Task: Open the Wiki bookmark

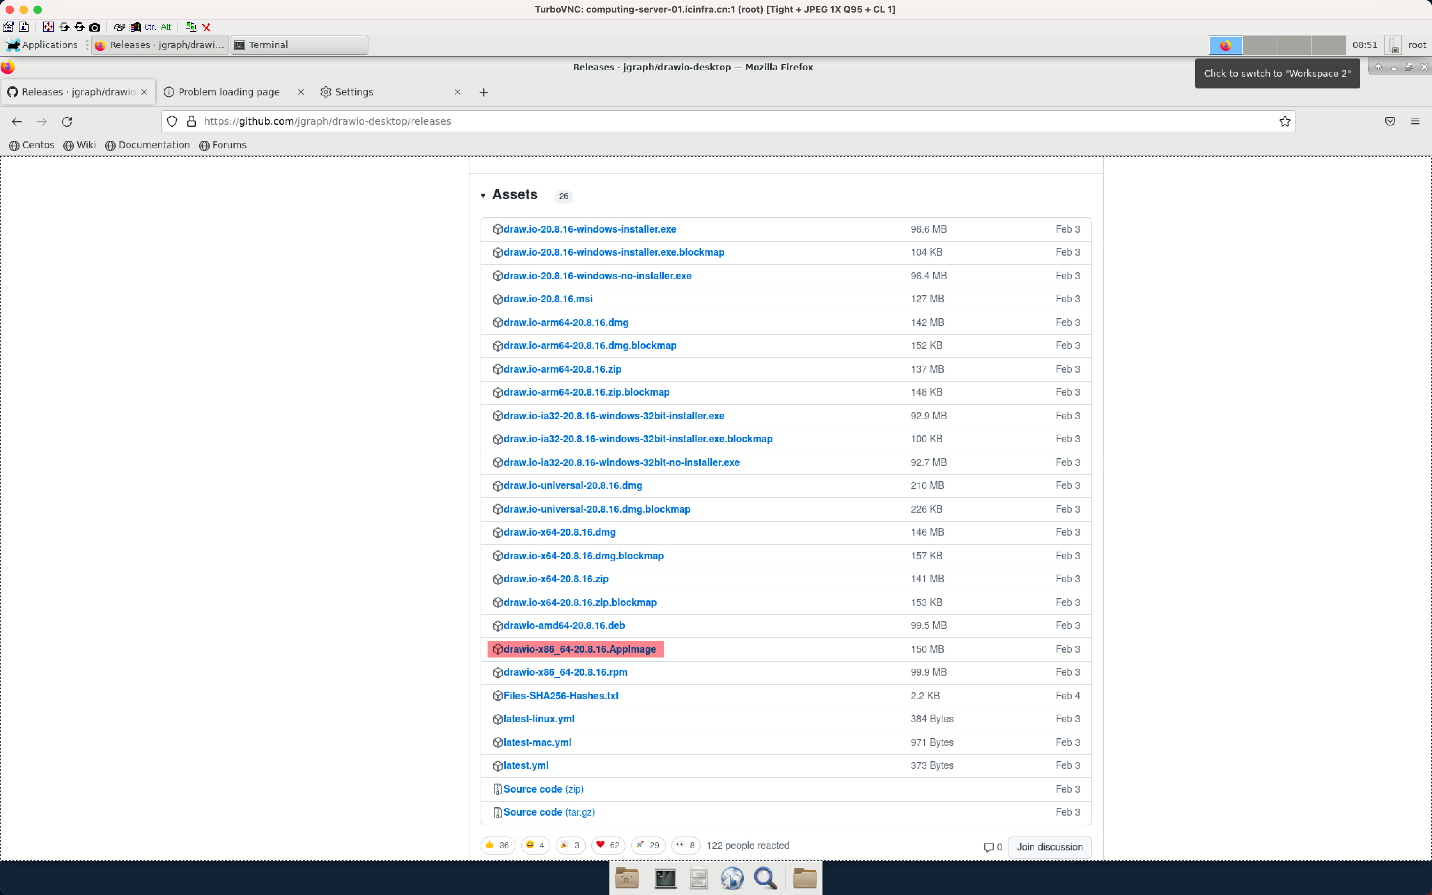Action: (80, 145)
